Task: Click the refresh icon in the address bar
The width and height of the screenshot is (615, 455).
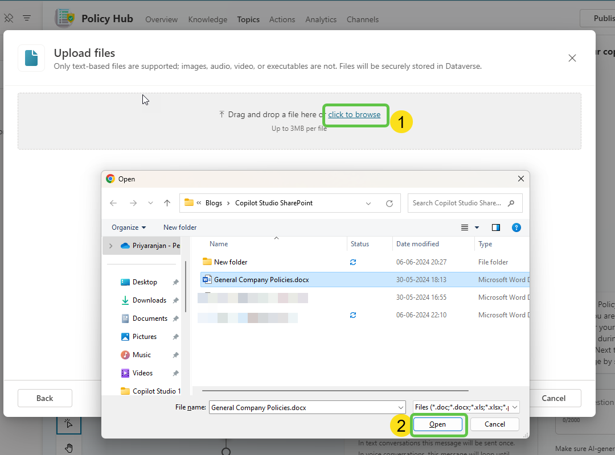Action: click(389, 203)
